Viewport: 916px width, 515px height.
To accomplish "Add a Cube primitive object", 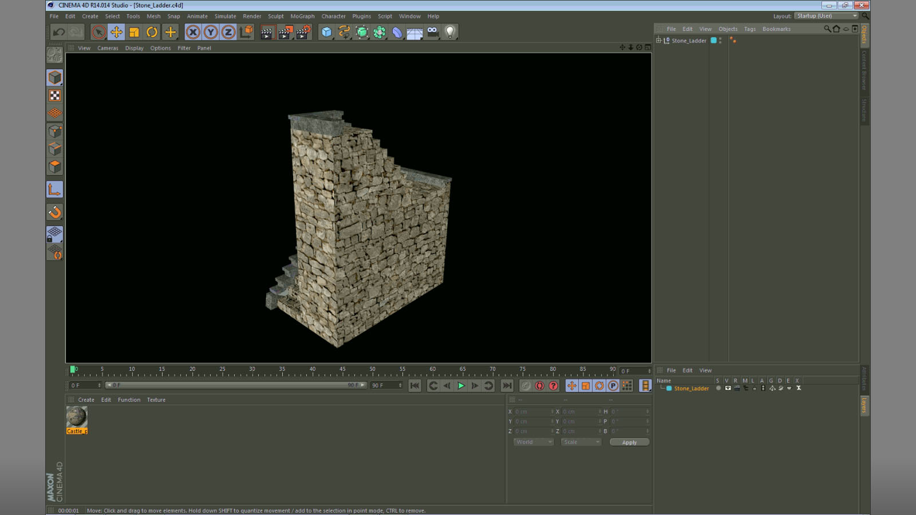I will pyautogui.click(x=326, y=32).
